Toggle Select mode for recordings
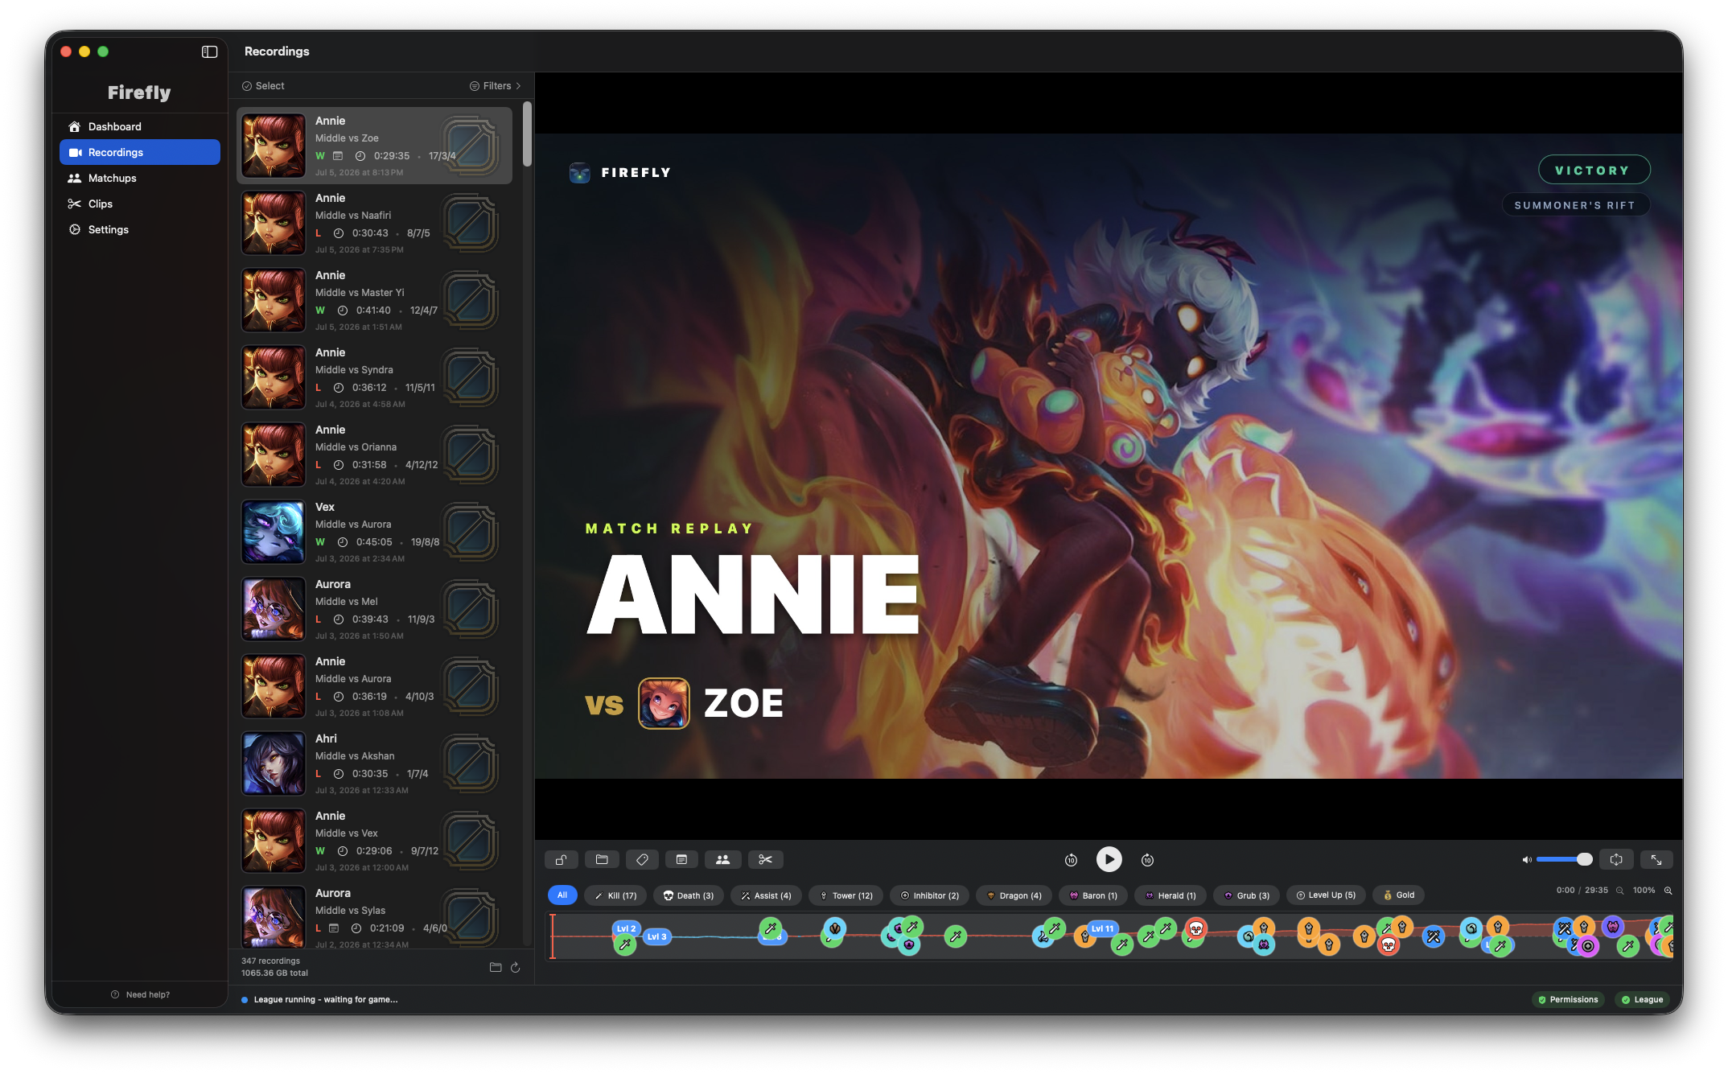The height and width of the screenshot is (1074, 1728). [263, 86]
